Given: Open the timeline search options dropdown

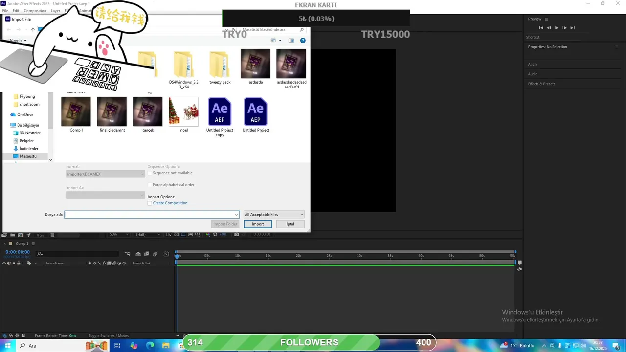Looking at the screenshot, I should (x=40, y=254).
